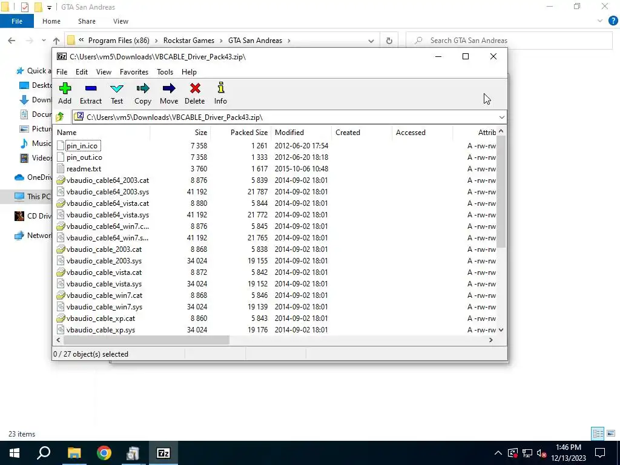Expand the Explorer ribbon chevron
620x465 pixels.
pos(600,21)
